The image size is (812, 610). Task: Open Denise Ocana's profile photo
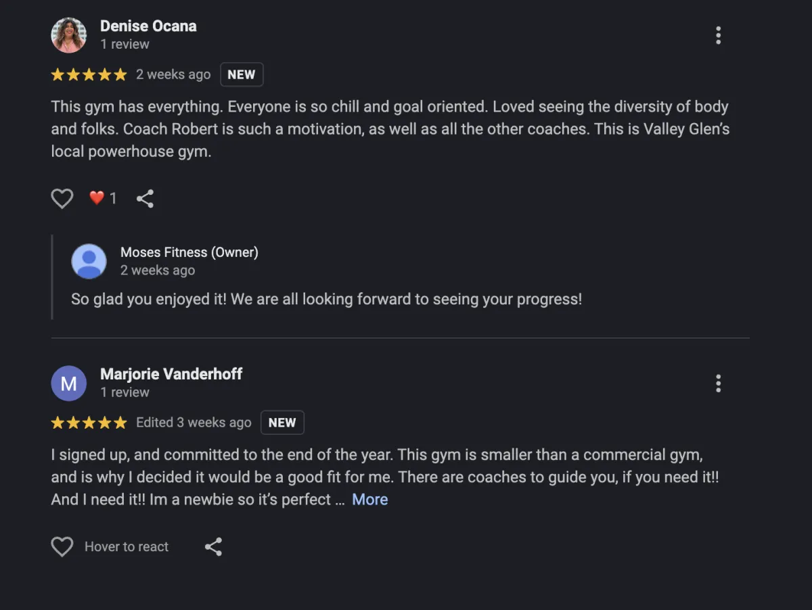coord(69,35)
